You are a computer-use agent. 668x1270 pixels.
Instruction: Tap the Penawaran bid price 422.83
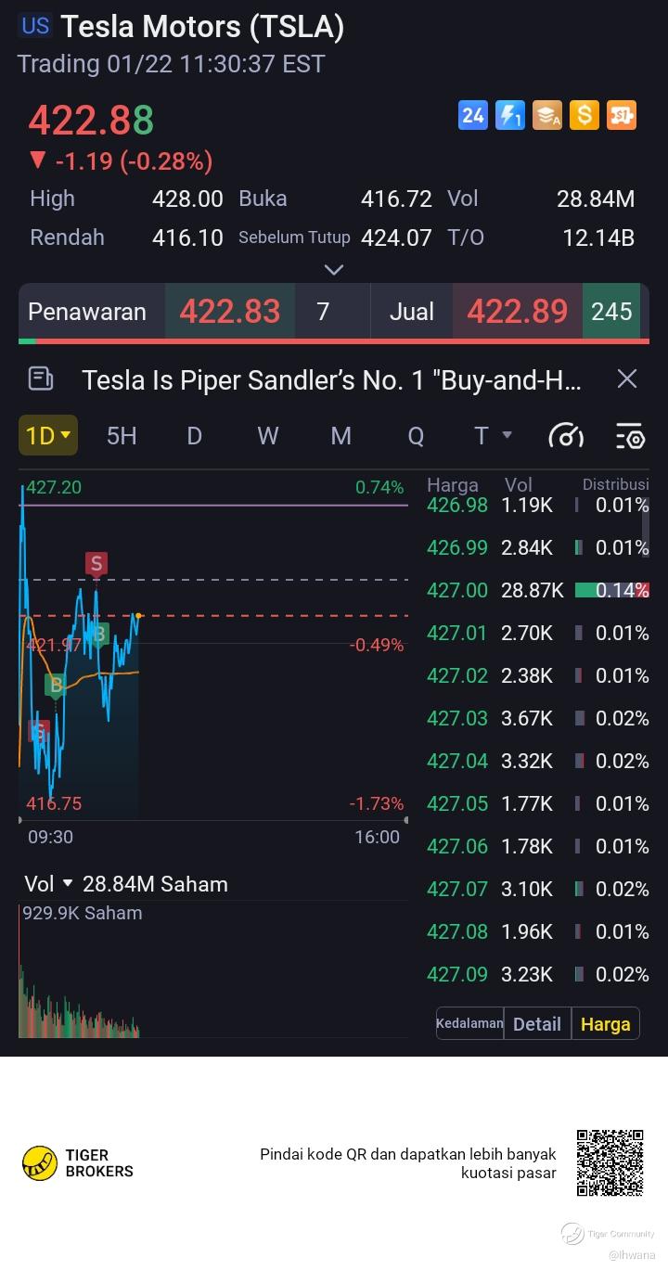[x=230, y=311]
